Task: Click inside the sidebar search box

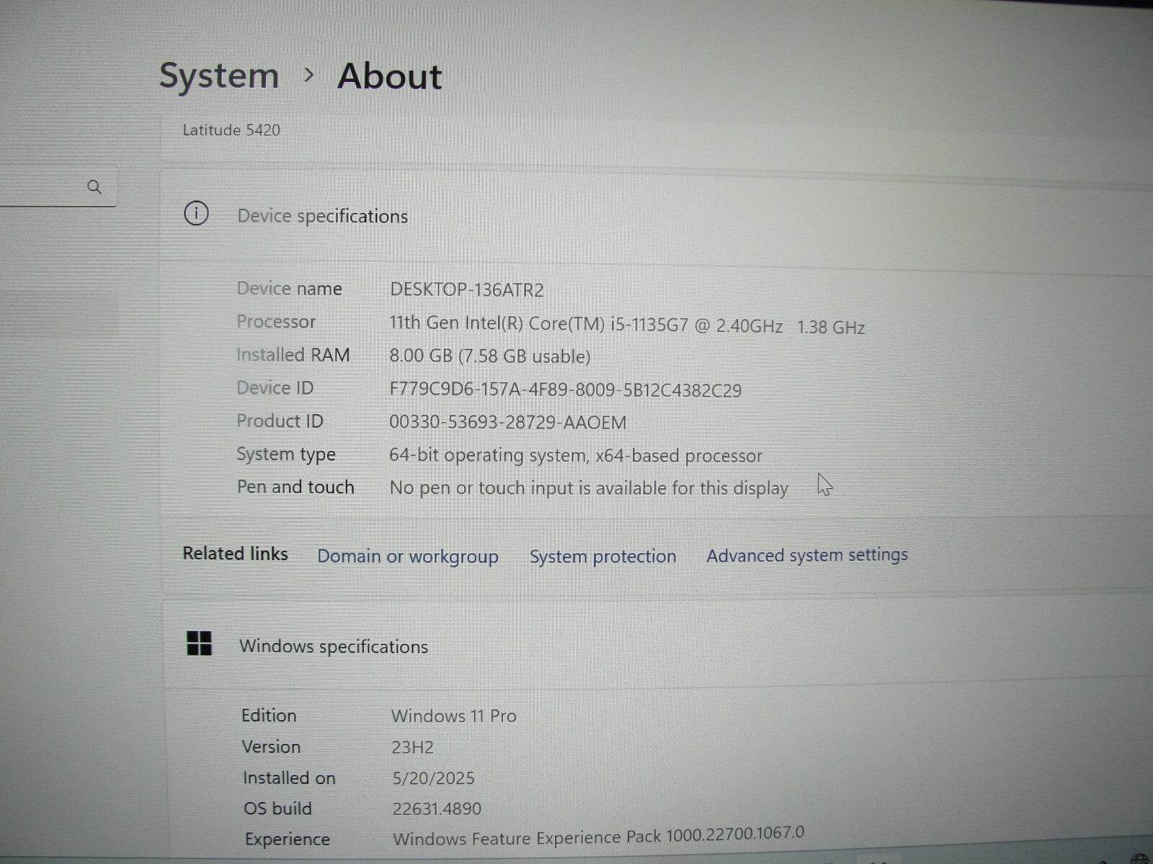Action: click(50, 187)
